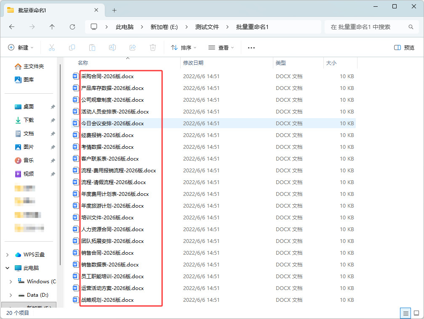Sort by the 修改日期 column header
Viewport: 424px width, 319px height.
(193, 63)
